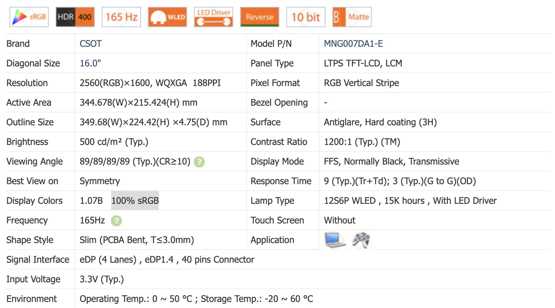555x308 pixels.
Task: Click the eDP (4 Lanes) signal interface value
Action: click(x=167, y=260)
